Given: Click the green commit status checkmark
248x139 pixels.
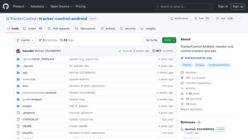Looking at the screenshot, I should (120, 51).
